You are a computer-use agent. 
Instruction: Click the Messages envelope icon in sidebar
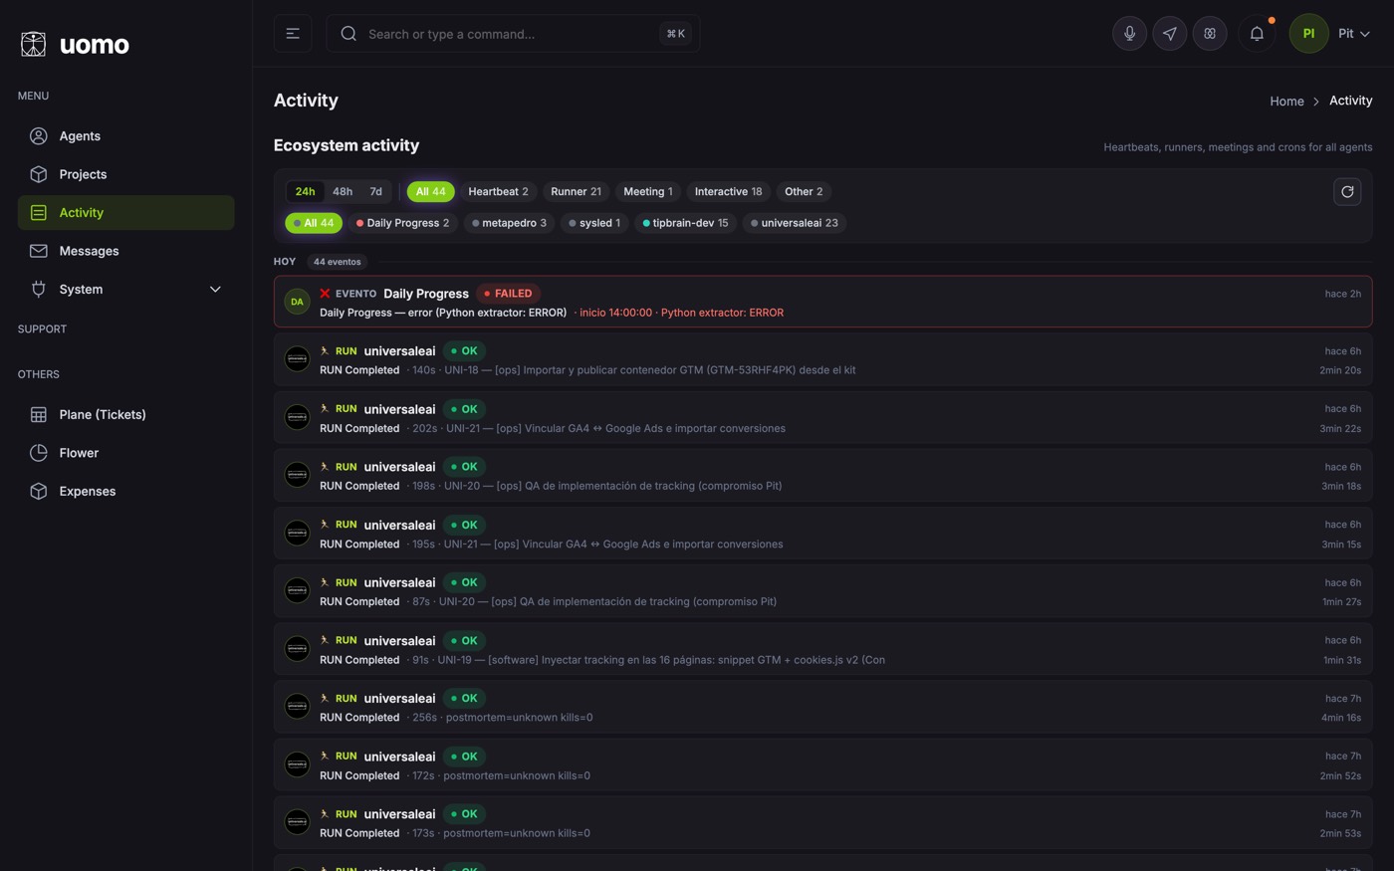click(38, 251)
